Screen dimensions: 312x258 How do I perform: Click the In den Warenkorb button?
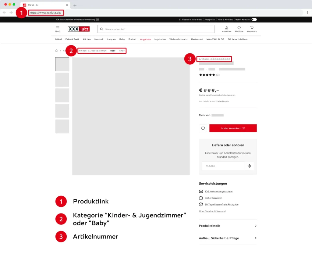click(x=233, y=128)
